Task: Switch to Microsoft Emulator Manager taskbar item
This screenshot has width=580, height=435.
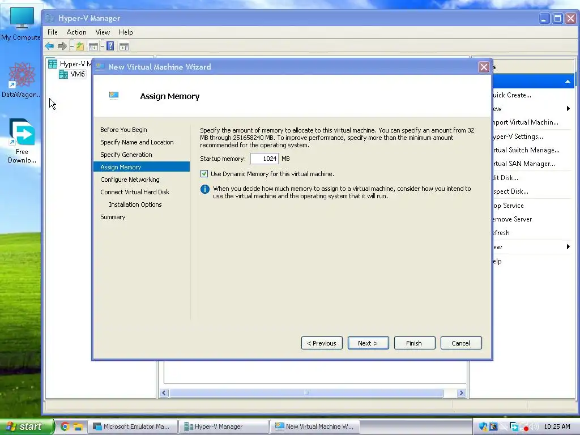Action: point(133,427)
